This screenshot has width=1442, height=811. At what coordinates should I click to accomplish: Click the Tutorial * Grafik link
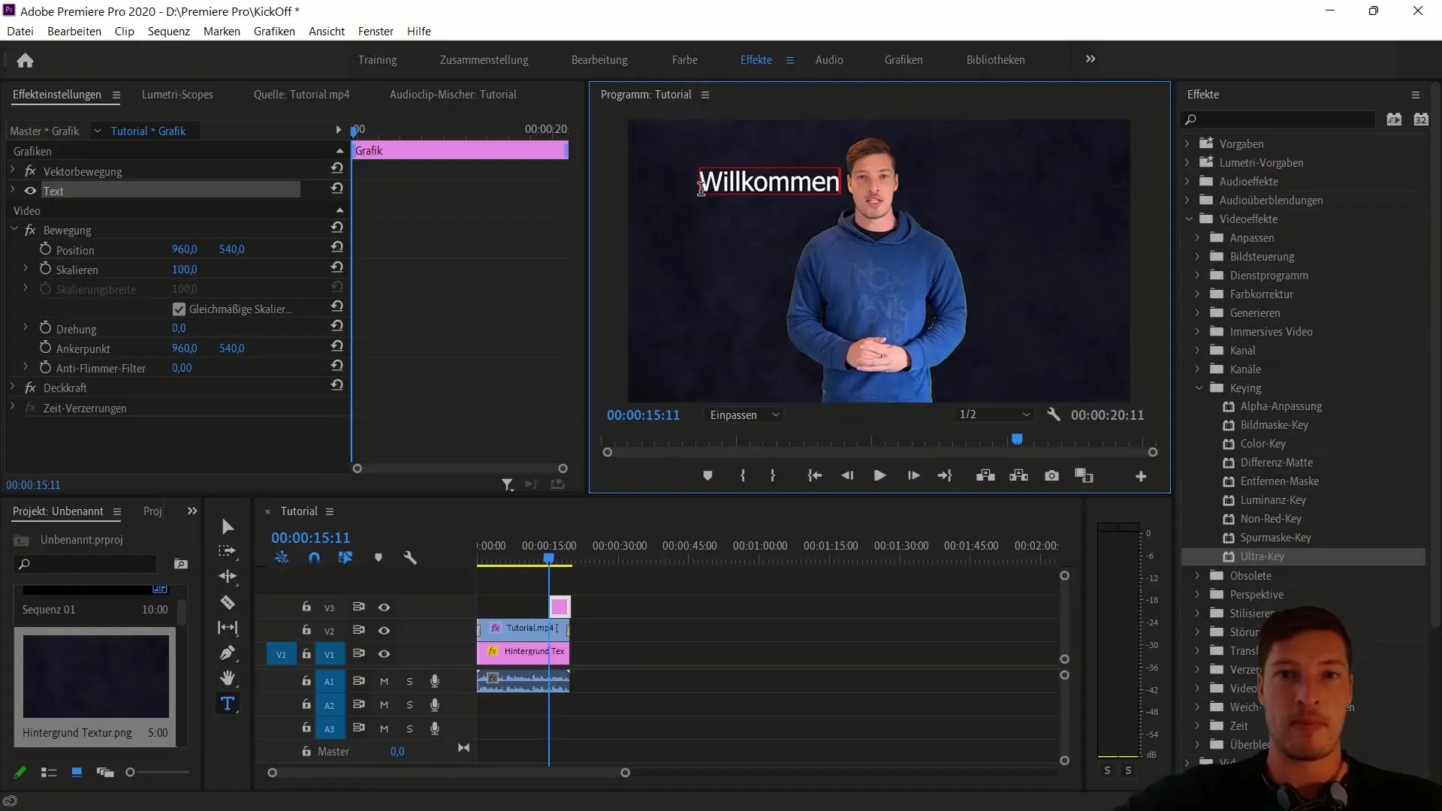coord(148,131)
